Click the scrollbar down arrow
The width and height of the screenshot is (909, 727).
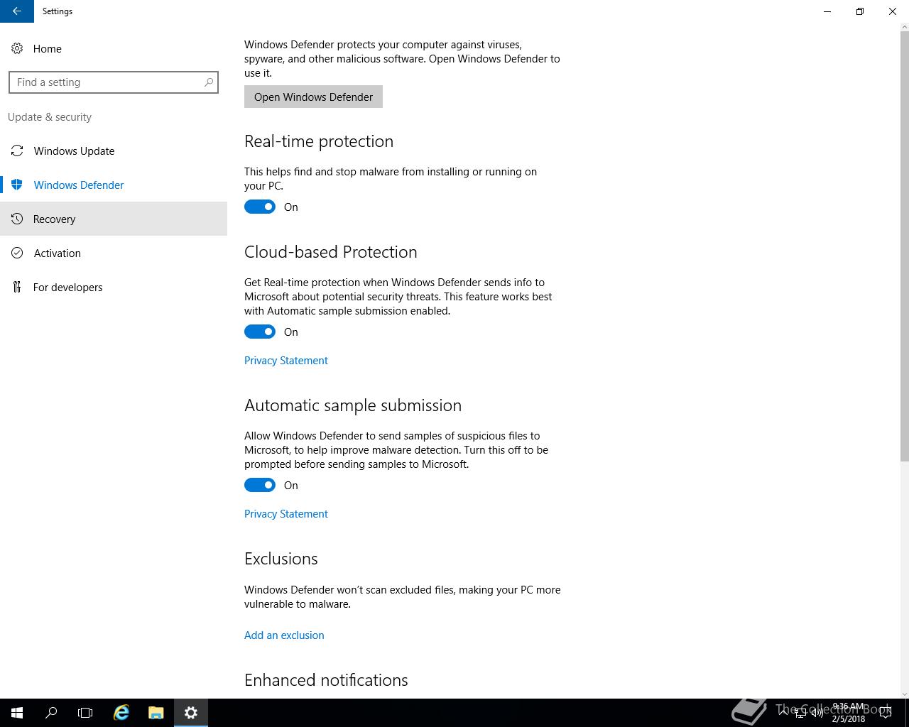pyautogui.click(x=904, y=694)
